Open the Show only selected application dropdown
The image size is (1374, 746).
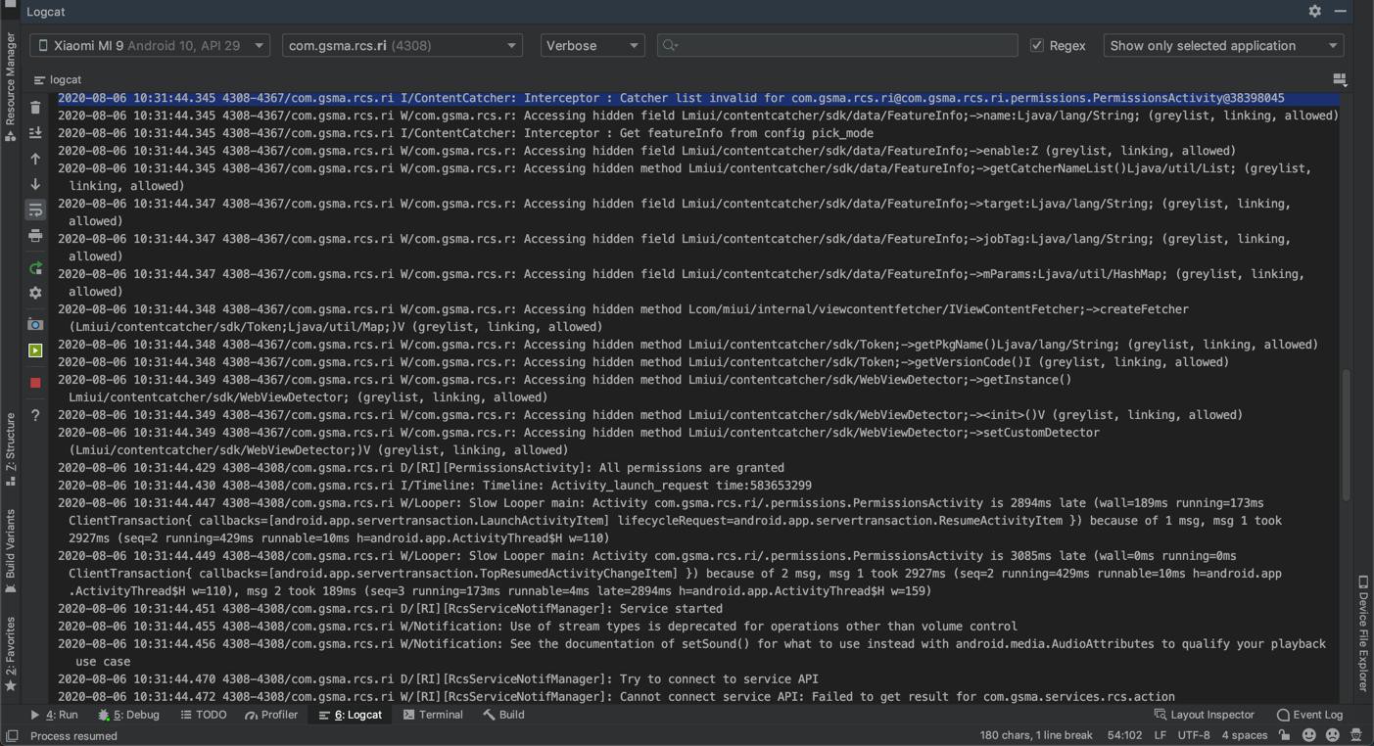pyautogui.click(x=1223, y=45)
